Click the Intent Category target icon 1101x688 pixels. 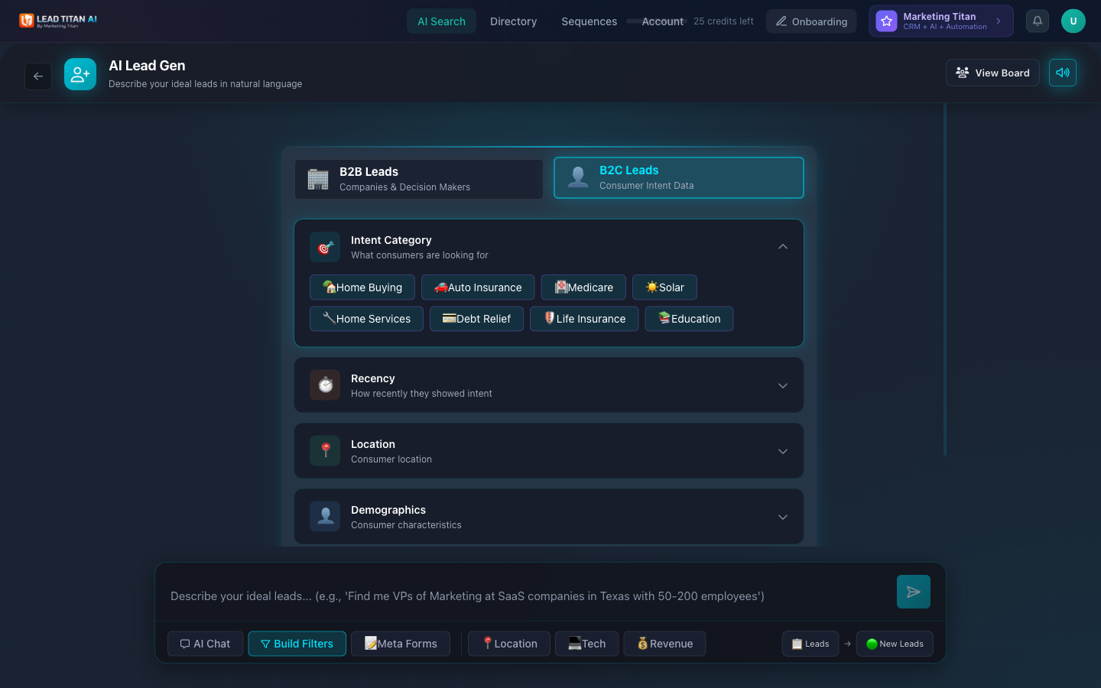click(324, 247)
